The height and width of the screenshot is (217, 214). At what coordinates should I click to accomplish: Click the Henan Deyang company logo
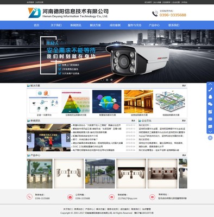[68, 12]
